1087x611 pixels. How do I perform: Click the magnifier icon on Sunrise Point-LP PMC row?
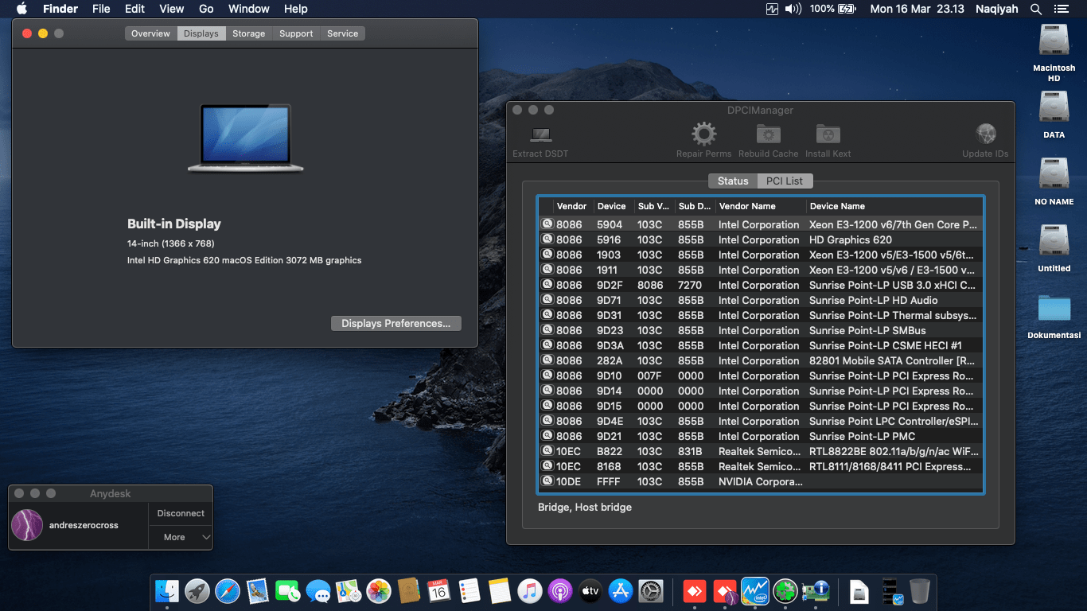coord(547,436)
